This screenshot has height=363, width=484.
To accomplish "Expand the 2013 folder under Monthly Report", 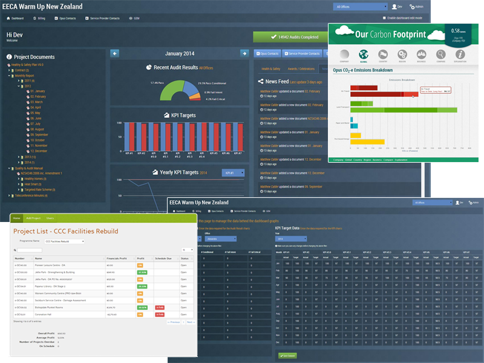I will tap(19, 157).
